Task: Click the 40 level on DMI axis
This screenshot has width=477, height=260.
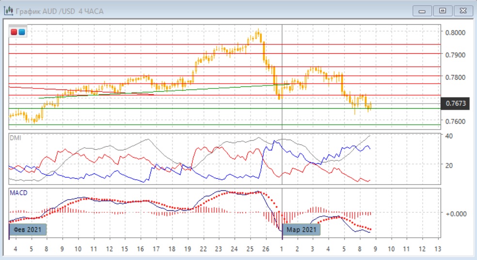Action: pyautogui.click(x=449, y=136)
